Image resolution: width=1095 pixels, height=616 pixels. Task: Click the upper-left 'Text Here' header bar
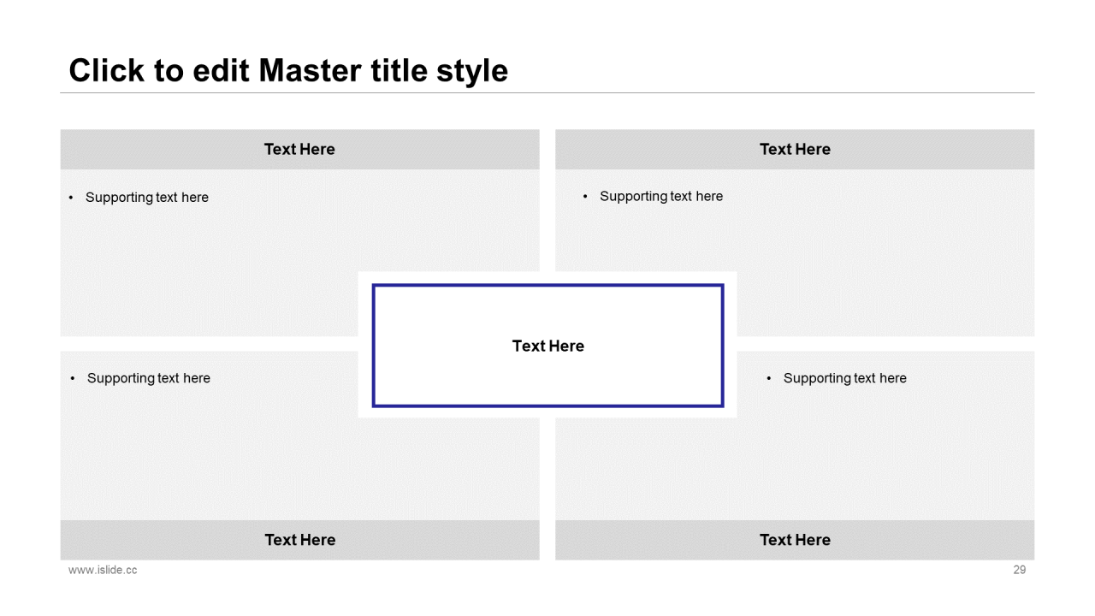299,149
